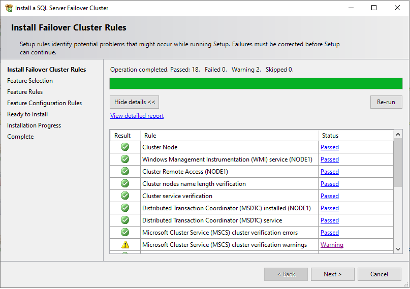Click 'Microsoft Cluster Service (MSCS) cluster verification warnings' text
Image resolution: width=410 pixels, height=289 pixels.
[x=225, y=245]
